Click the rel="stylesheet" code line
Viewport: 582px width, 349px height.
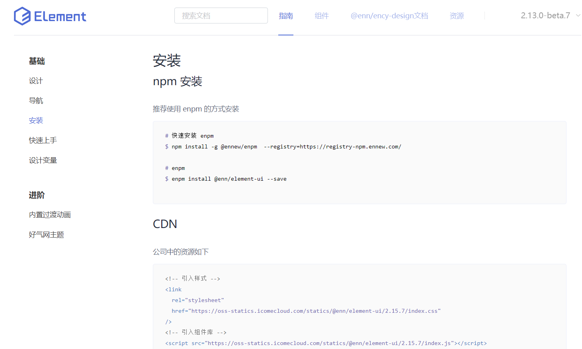(x=198, y=300)
